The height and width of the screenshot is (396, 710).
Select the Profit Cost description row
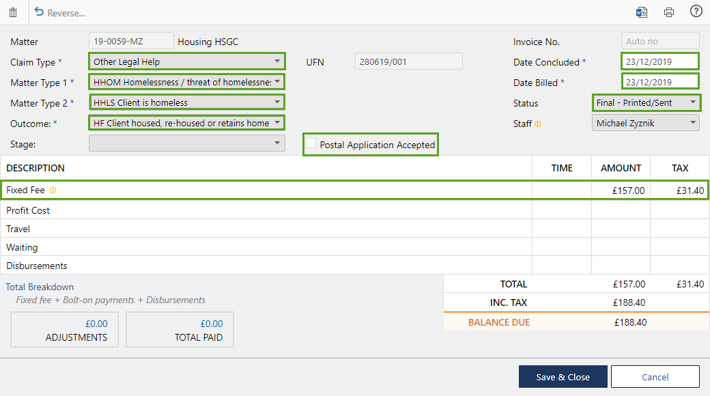coord(266,210)
